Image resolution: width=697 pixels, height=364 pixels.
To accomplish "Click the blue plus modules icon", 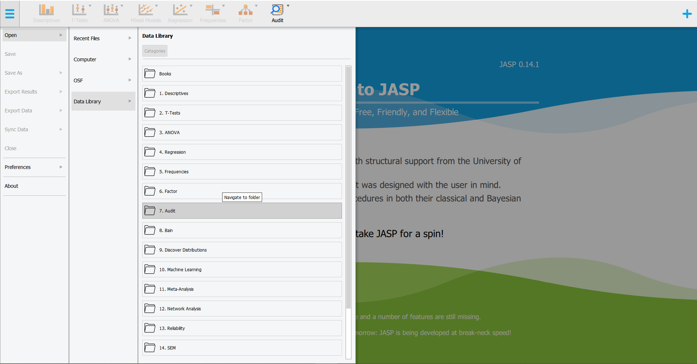I will [688, 13].
